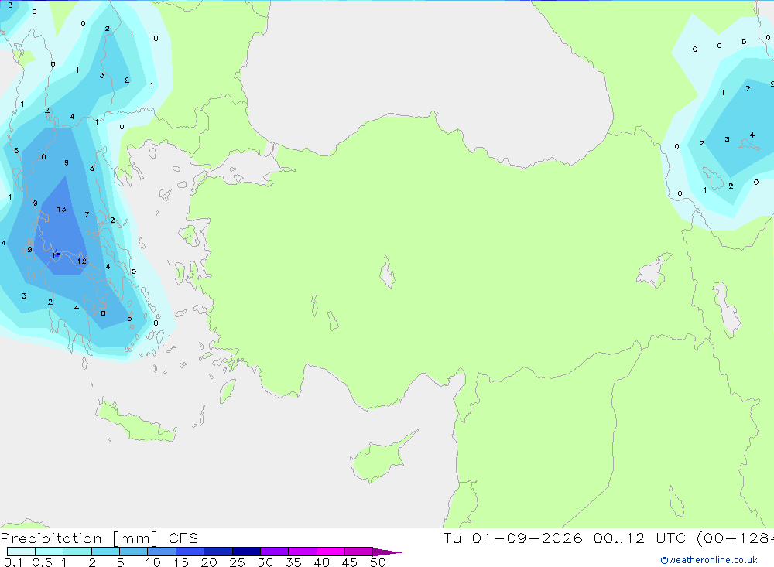Click the 'Precipitation [mm]' title text
The width and height of the screenshot is (774, 567).
pos(79,538)
